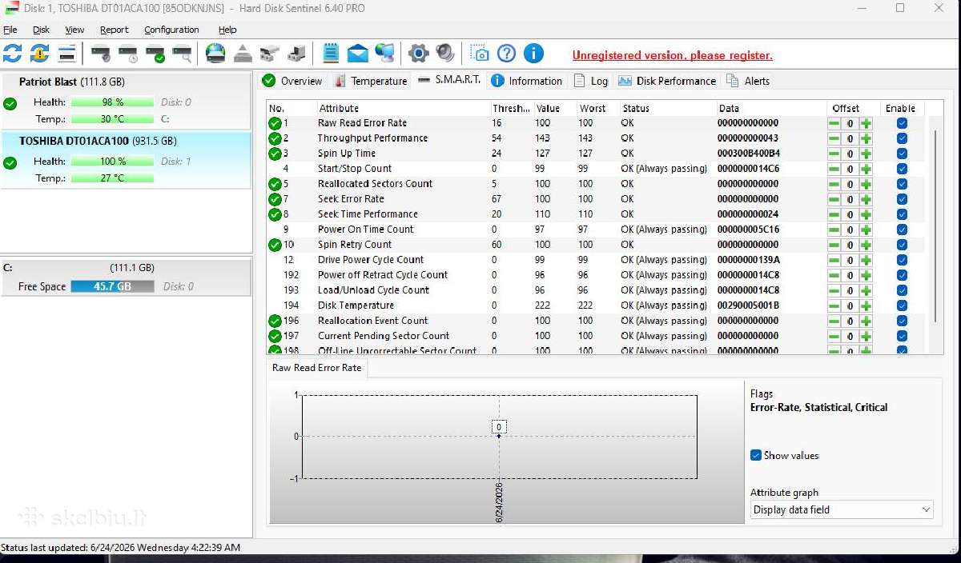The height and width of the screenshot is (563, 961).
Task: Sort by the Attribute column header
Action: pos(403,108)
